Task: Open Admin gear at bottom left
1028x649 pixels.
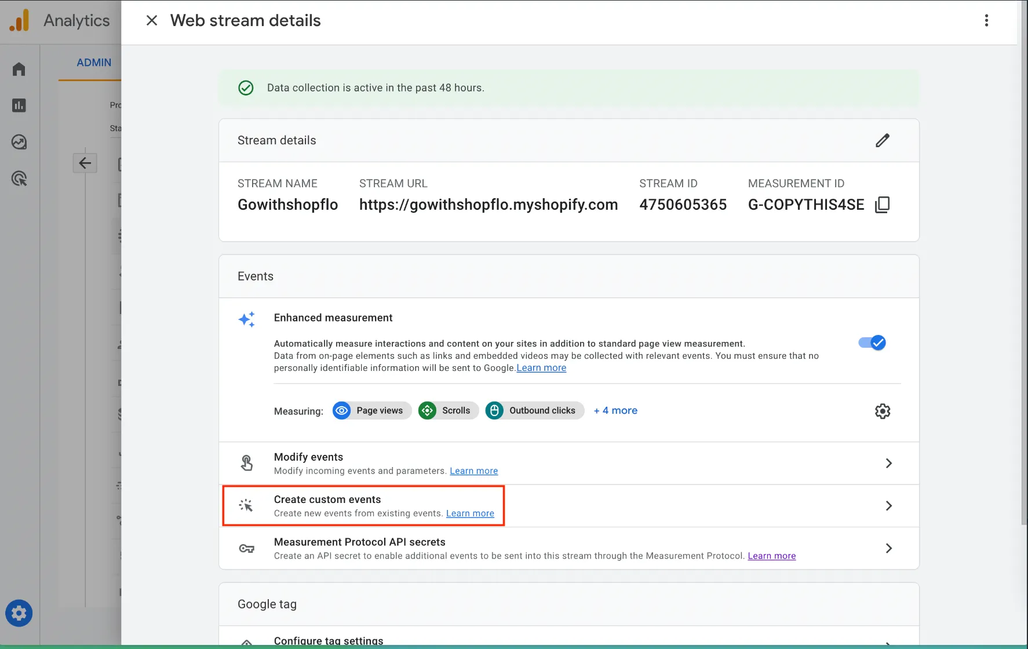Action: pos(19,613)
